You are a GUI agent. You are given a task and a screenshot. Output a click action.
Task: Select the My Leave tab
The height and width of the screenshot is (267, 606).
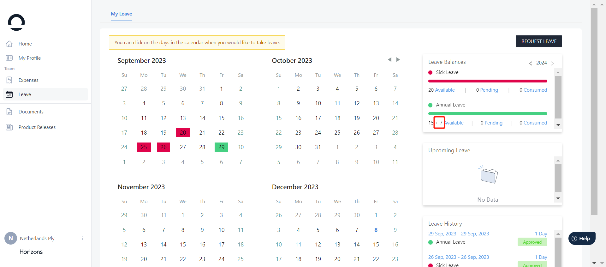pos(121,14)
